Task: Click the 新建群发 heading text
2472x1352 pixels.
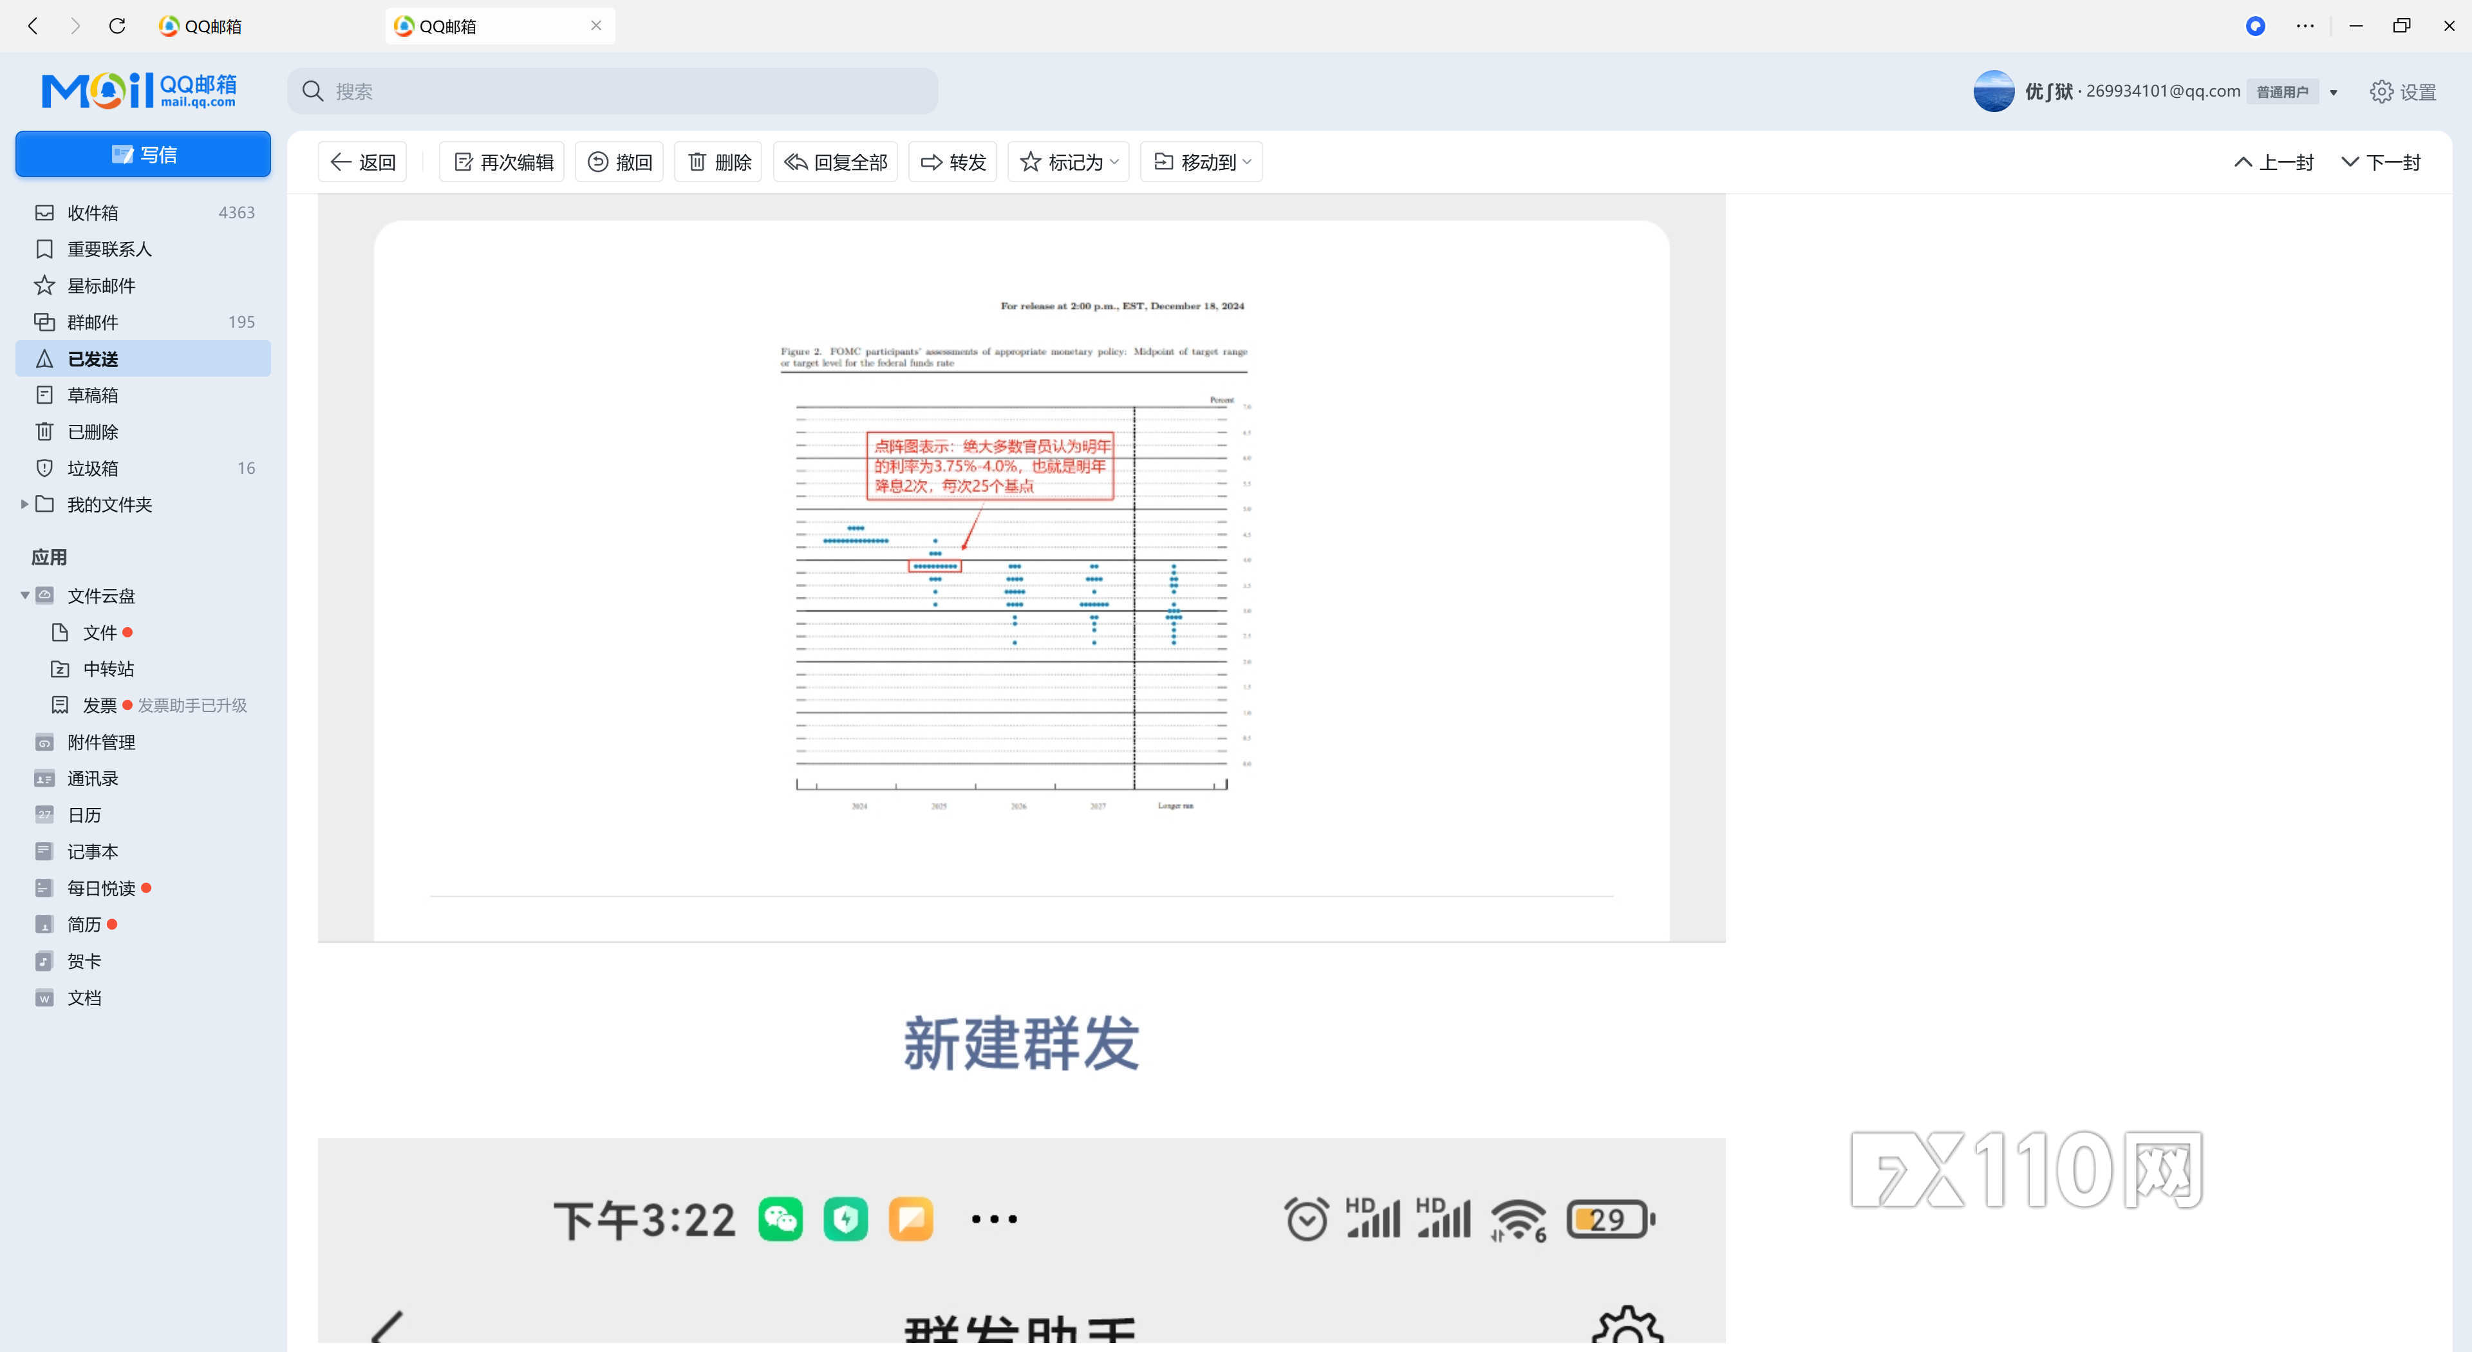Action: [1021, 1043]
